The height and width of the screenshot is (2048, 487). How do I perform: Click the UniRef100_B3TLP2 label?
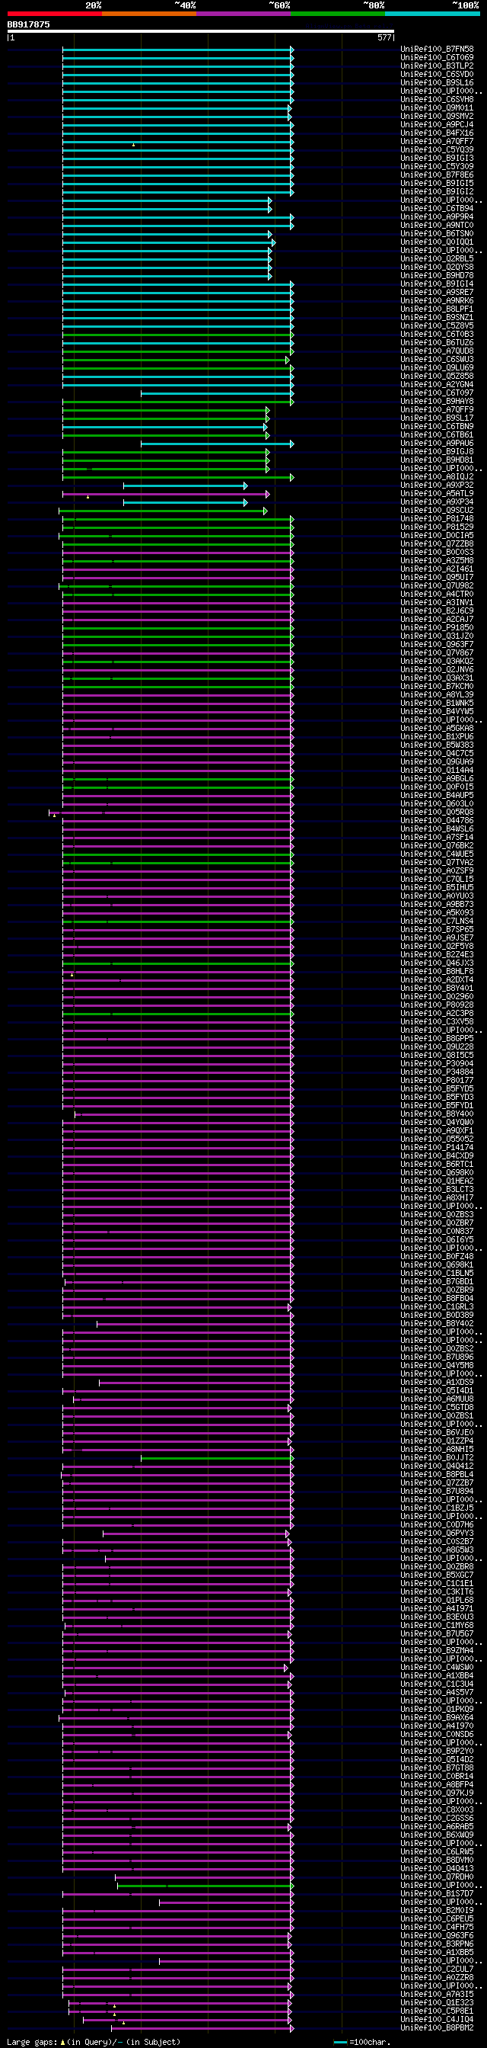click(x=437, y=66)
